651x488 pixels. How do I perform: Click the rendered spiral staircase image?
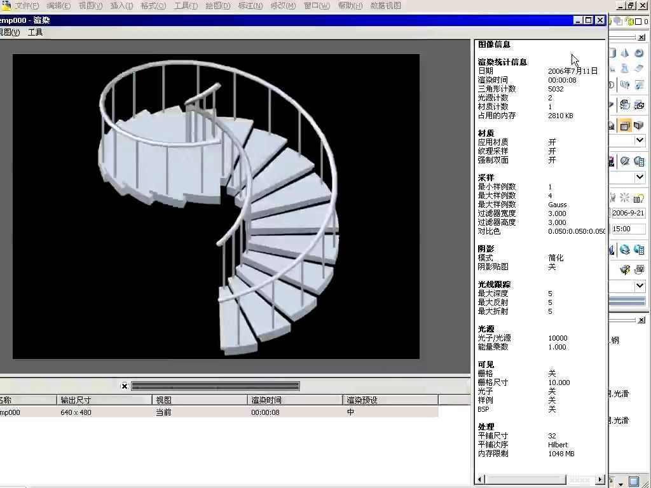216,207
